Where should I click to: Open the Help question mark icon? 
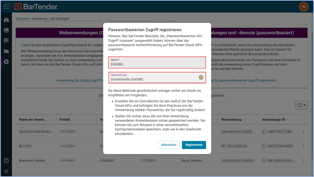(x=6, y=161)
